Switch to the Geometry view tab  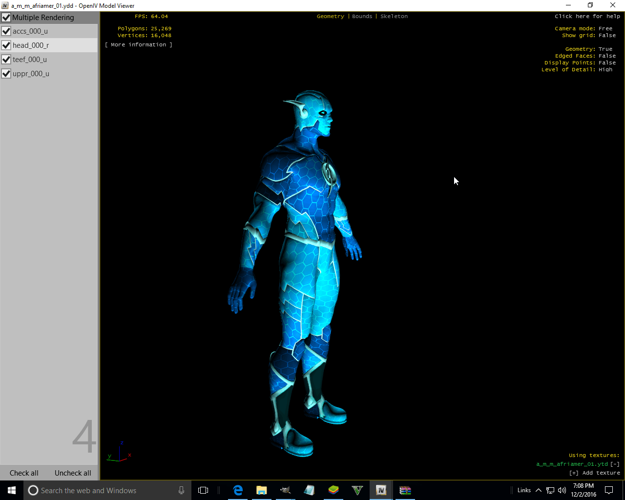tap(331, 16)
